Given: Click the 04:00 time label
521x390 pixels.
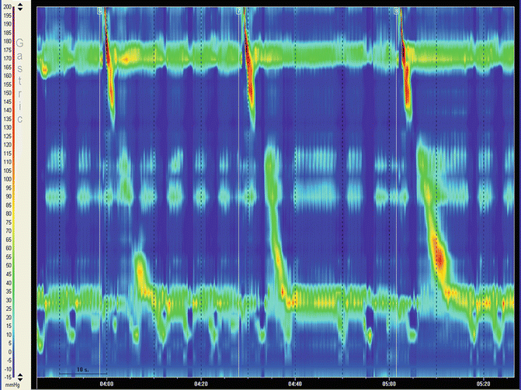Looking at the screenshot, I should (107, 383).
